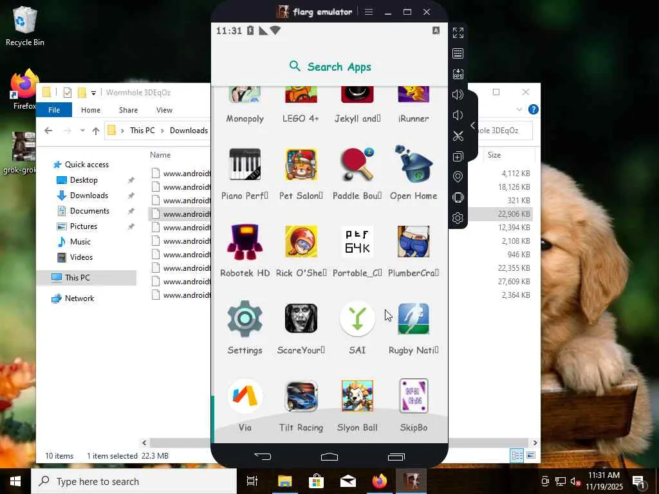Select file with size 4,112 KB

(x=341, y=174)
